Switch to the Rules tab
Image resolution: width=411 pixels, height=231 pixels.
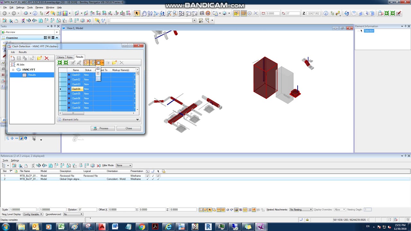click(x=70, y=57)
